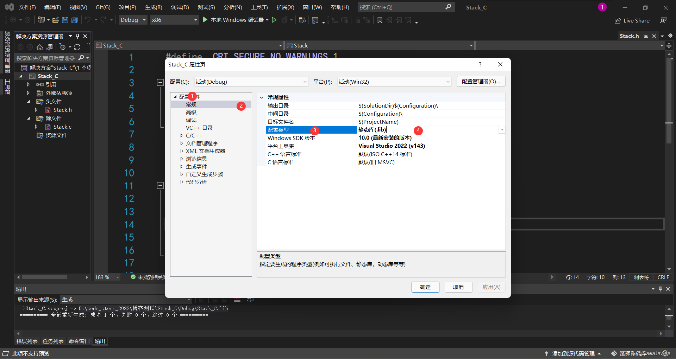Start the 本地 Windows 调试器 green play button

tap(205, 20)
